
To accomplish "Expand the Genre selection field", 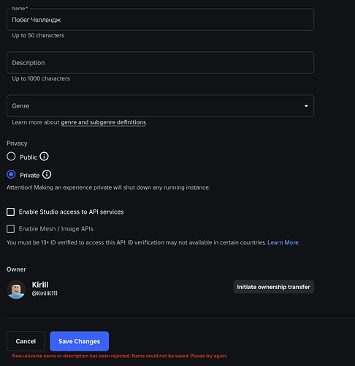I will pyautogui.click(x=160, y=106).
